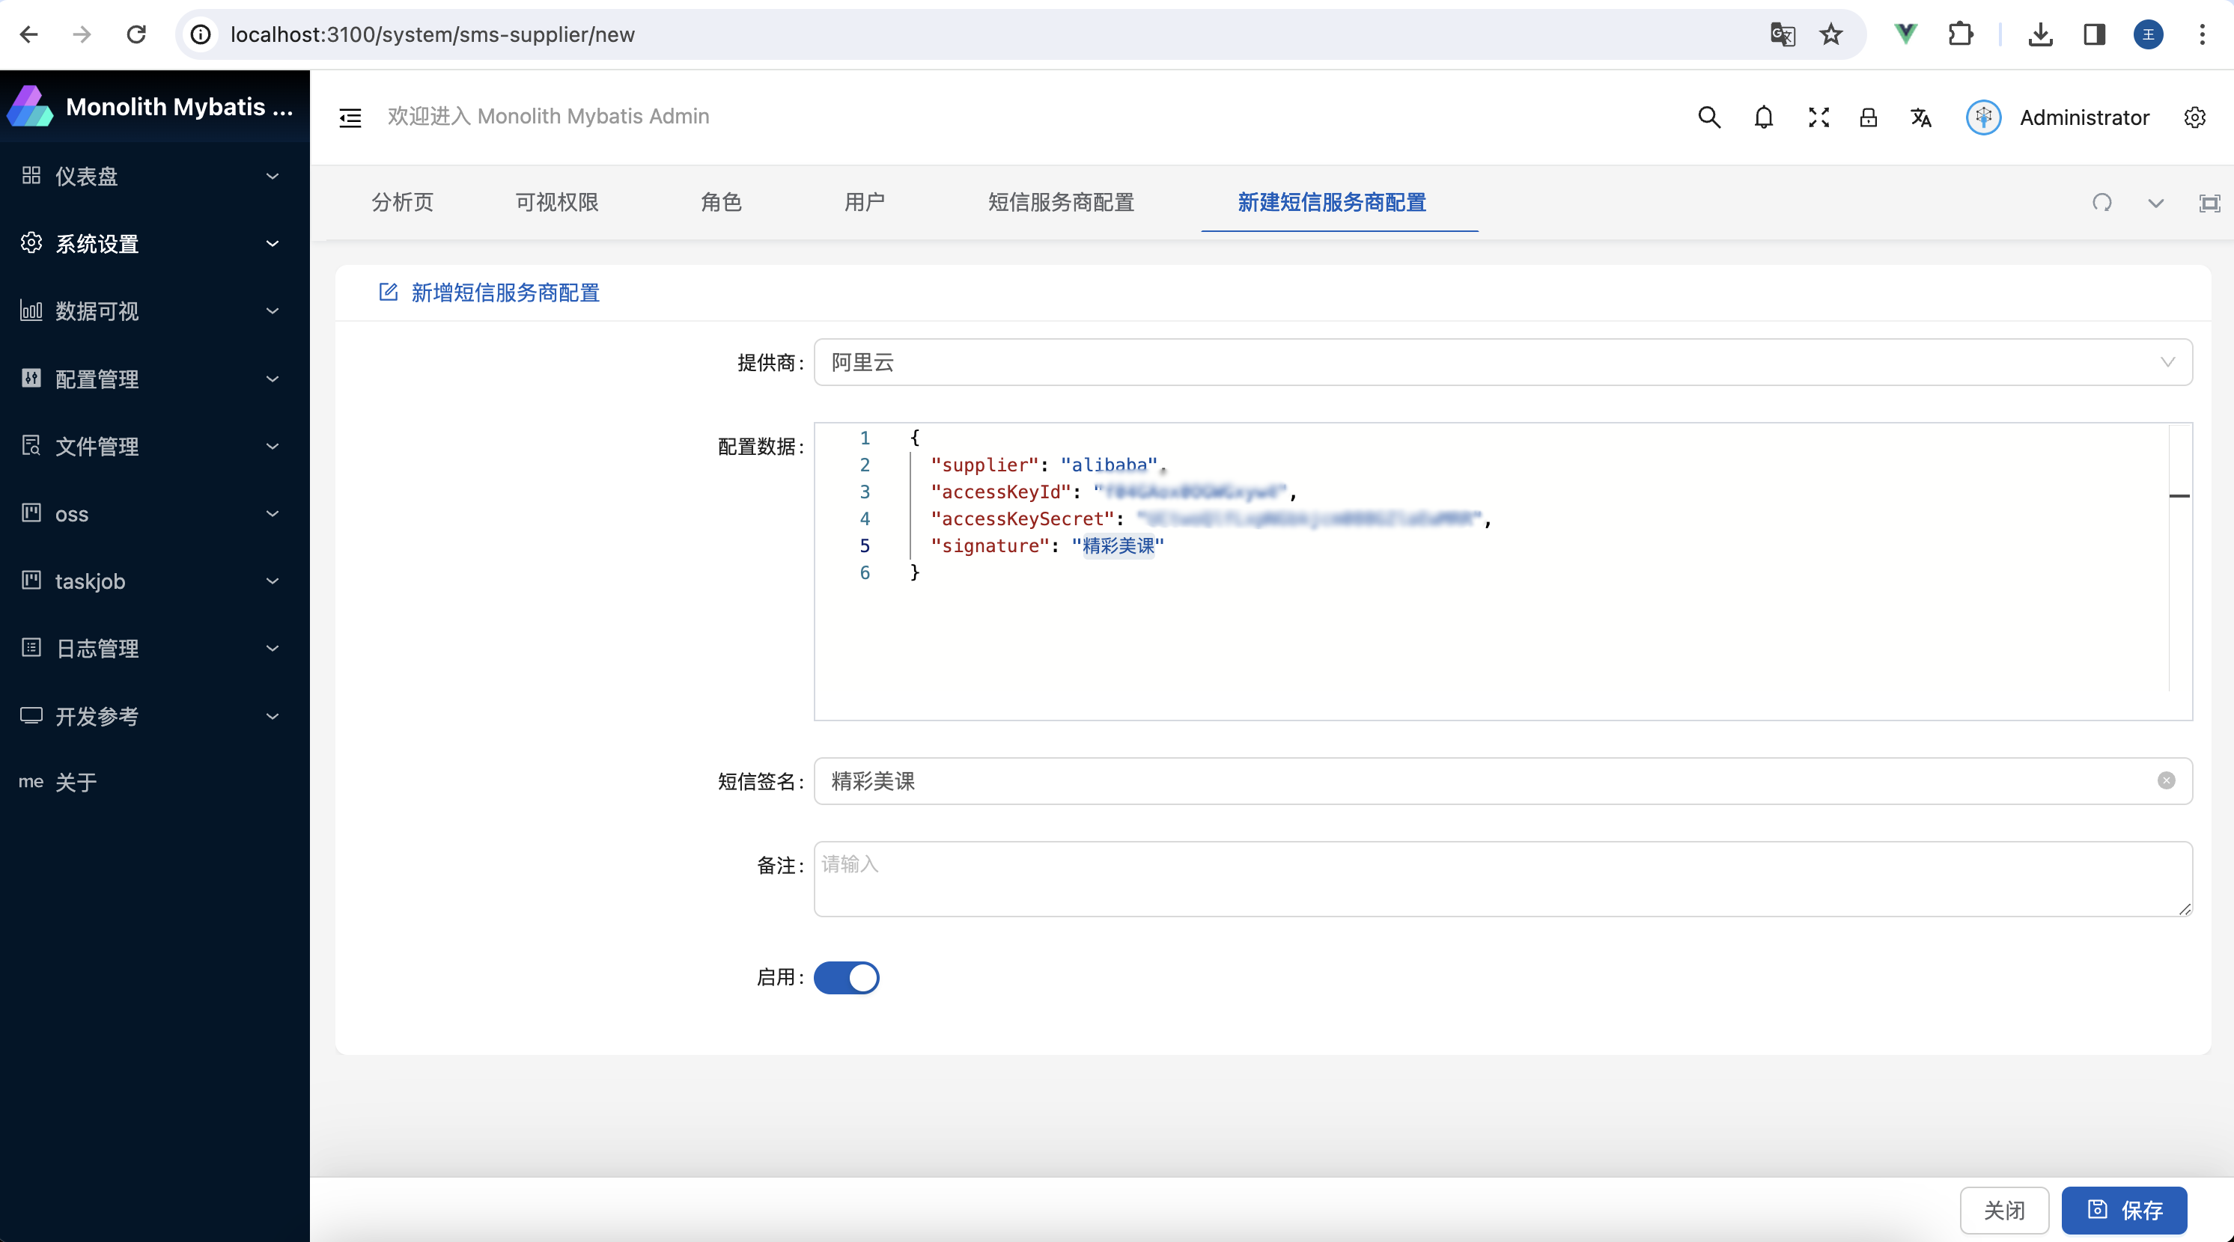Toggle the 启用 switch off
2234x1242 pixels.
point(847,978)
